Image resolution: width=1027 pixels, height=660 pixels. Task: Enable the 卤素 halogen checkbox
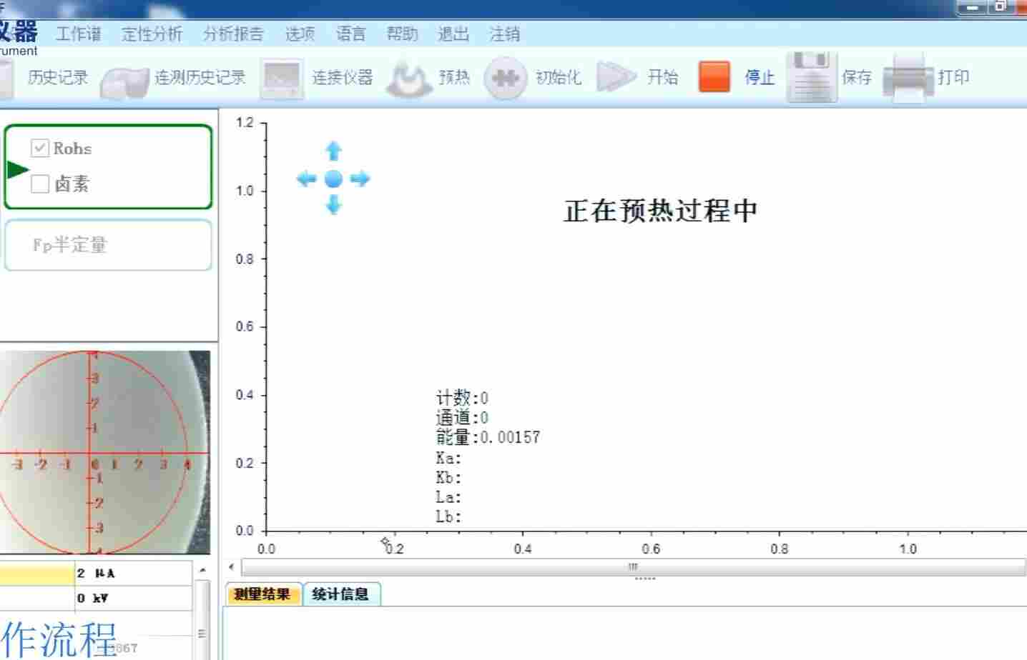click(x=40, y=184)
